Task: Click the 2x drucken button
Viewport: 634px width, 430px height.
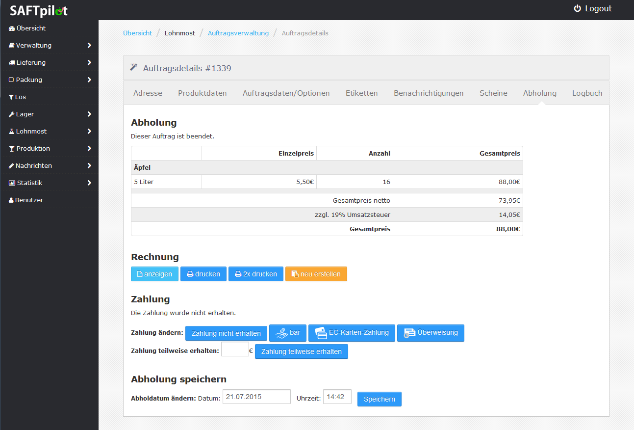Action: tap(255, 274)
